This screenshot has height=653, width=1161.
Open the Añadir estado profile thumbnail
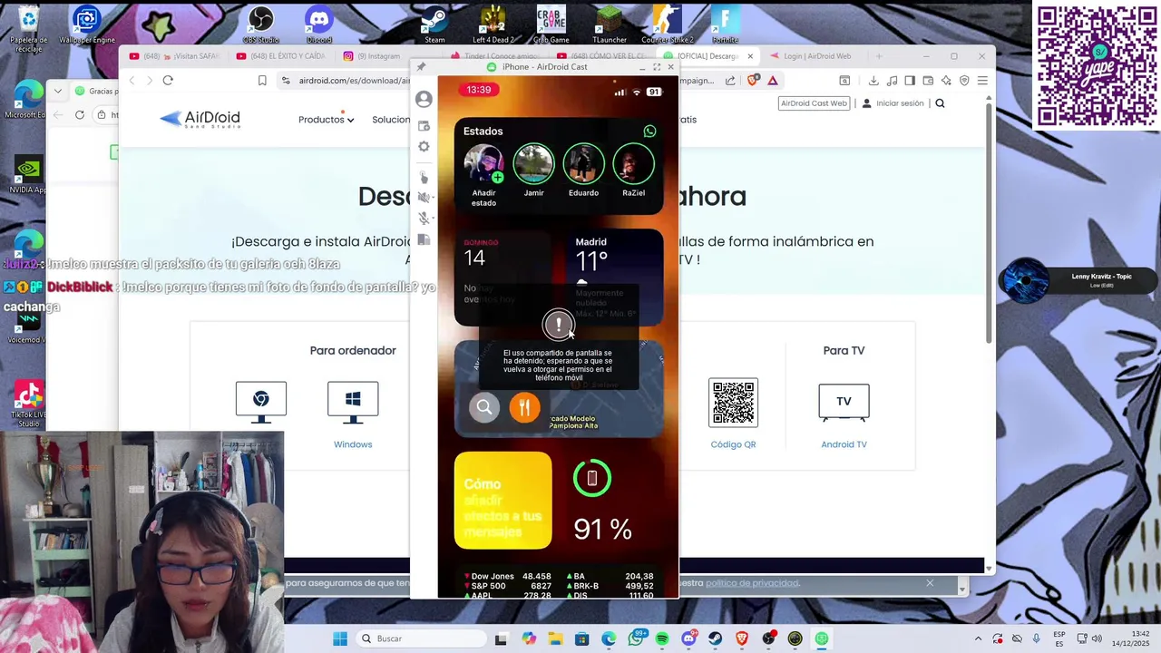point(483,165)
